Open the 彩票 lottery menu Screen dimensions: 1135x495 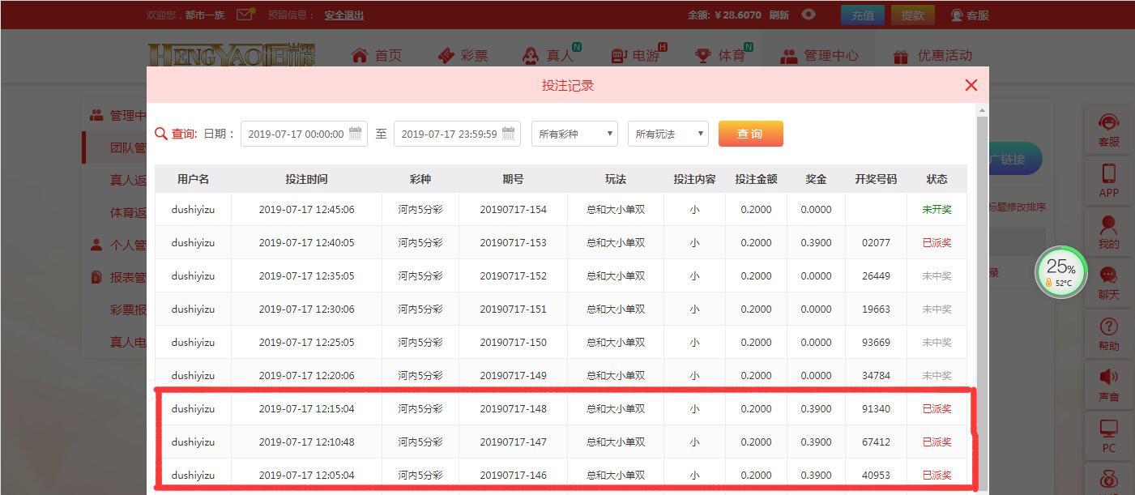[463, 55]
